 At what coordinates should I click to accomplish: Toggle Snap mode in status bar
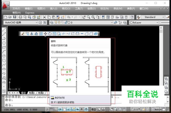tap(47, 109)
